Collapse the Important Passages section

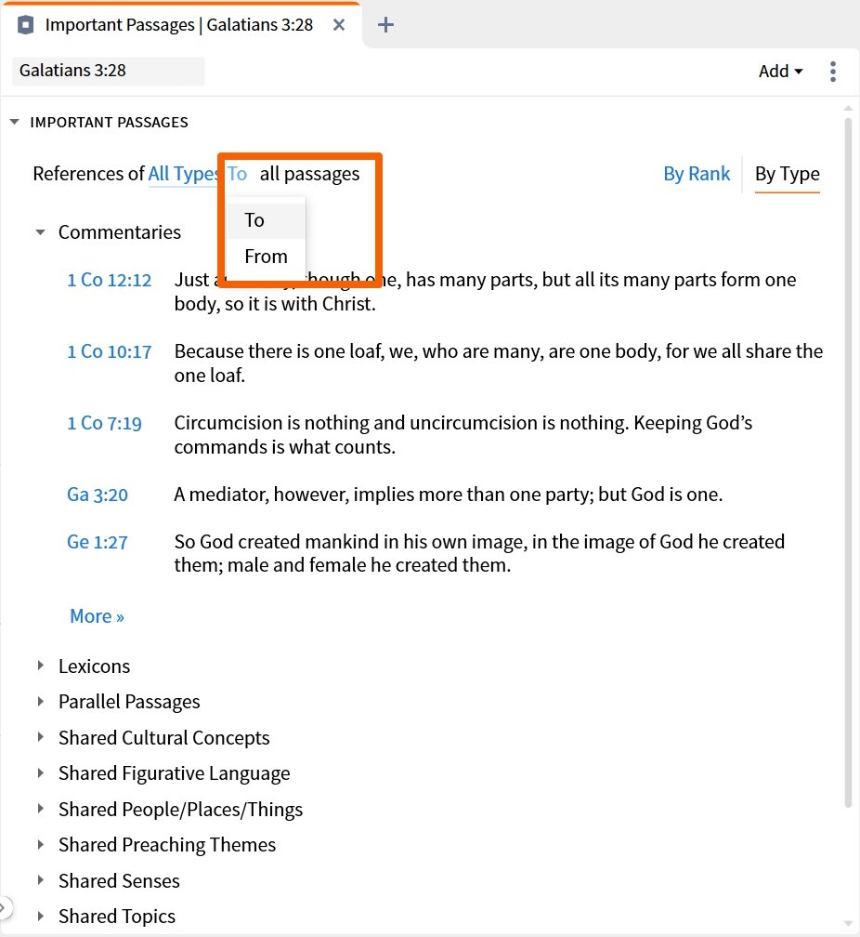pos(14,122)
